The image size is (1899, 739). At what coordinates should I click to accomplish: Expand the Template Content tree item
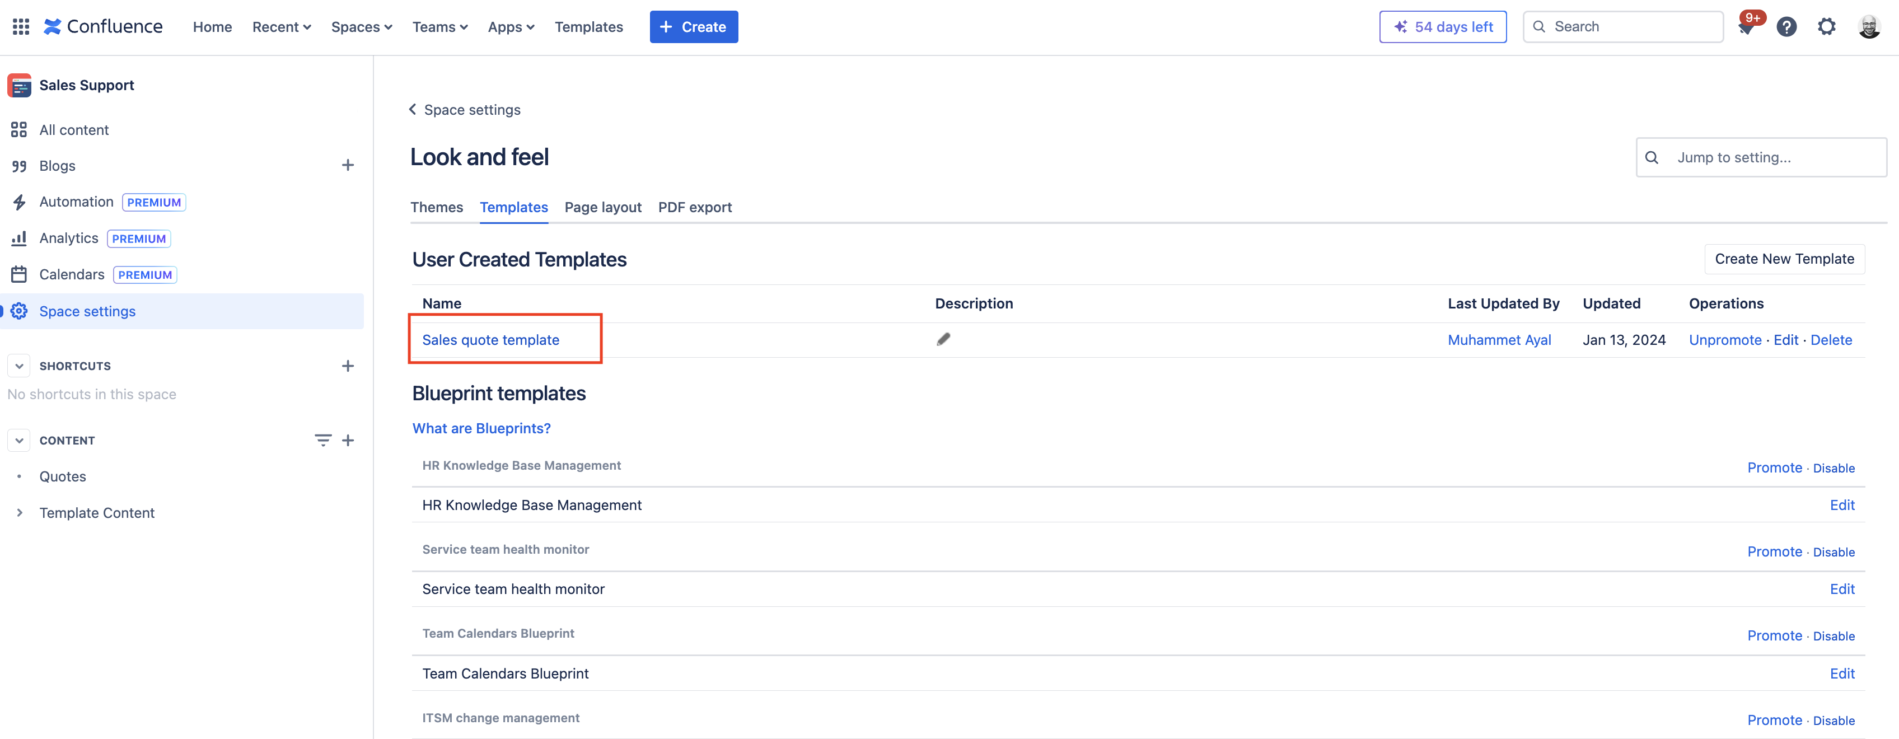tap(19, 513)
